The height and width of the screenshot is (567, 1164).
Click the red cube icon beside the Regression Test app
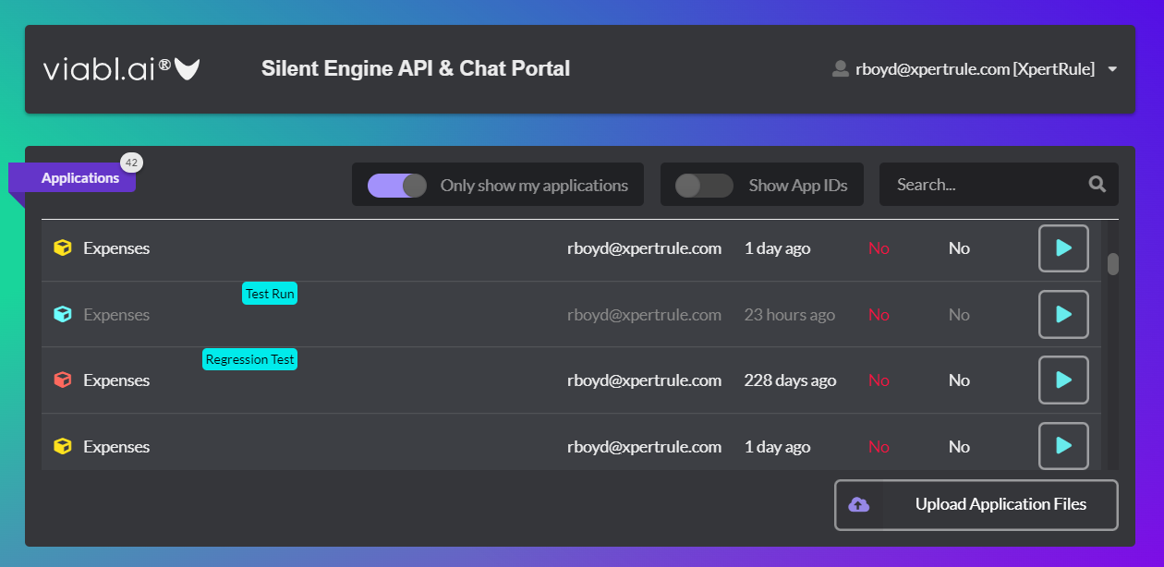point(61,380)
